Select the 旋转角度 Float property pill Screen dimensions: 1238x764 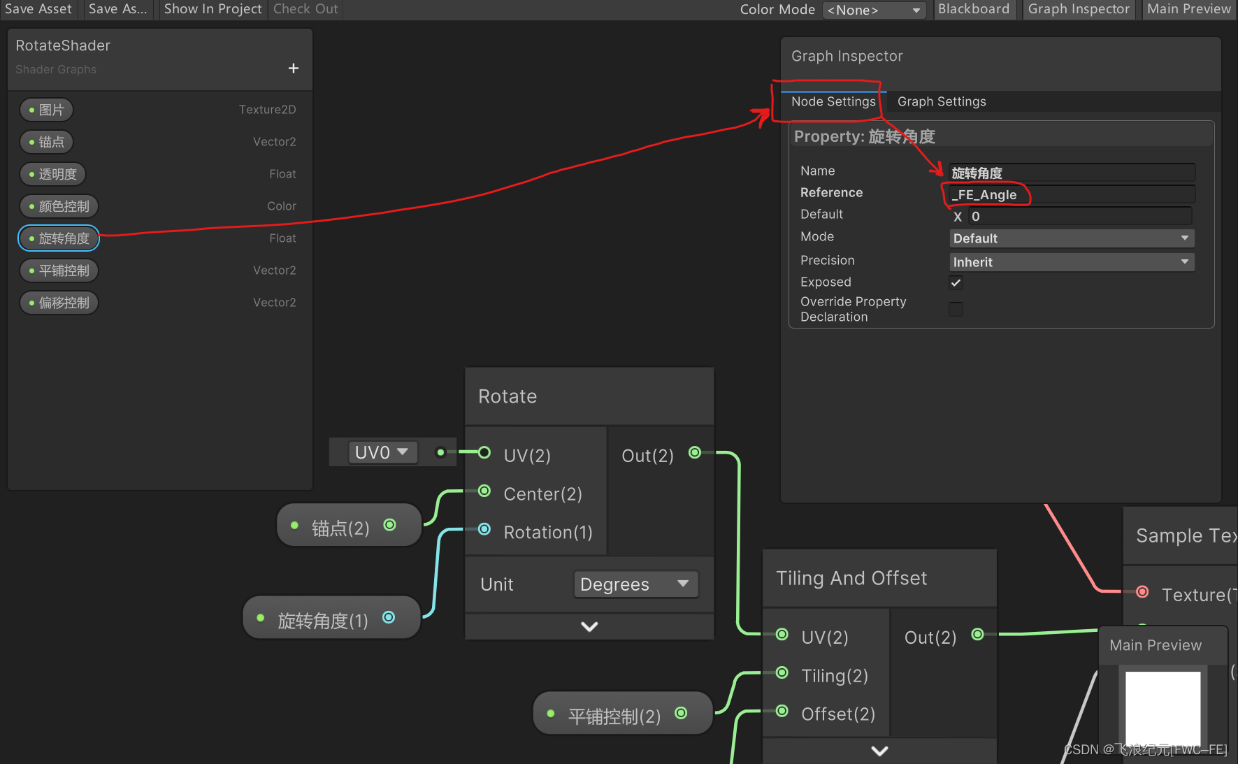click(x=59, y=238)
